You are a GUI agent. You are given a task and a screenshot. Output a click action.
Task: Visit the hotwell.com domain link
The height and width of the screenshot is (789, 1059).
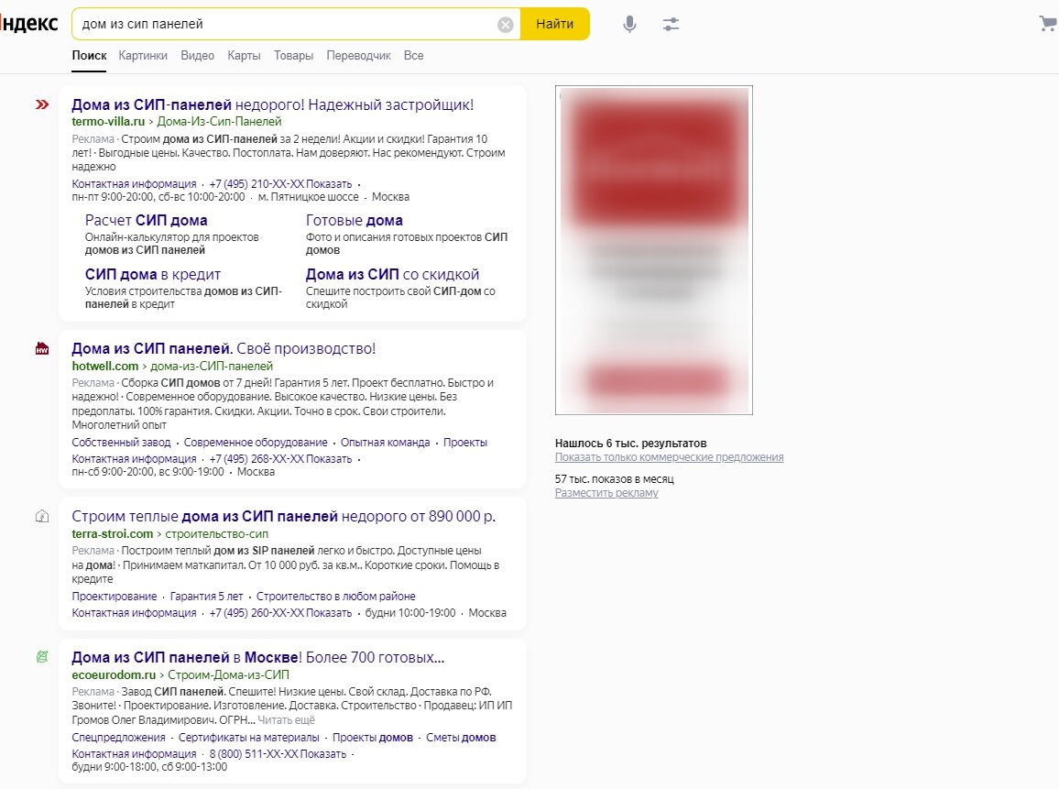(104, 367)
